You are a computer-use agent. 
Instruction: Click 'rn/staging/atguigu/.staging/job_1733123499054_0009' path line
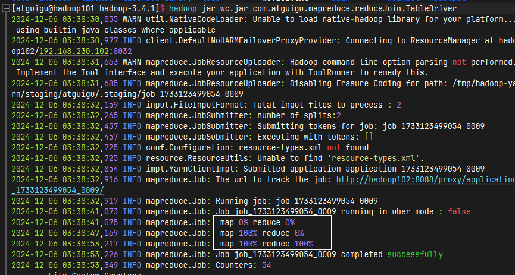(127, 94)
